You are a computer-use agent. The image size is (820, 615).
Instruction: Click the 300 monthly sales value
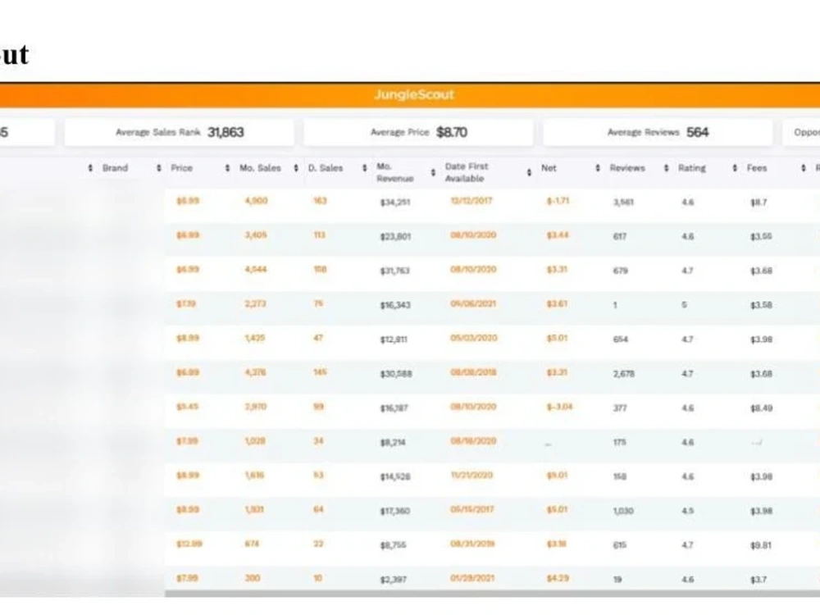coord(252,578)
